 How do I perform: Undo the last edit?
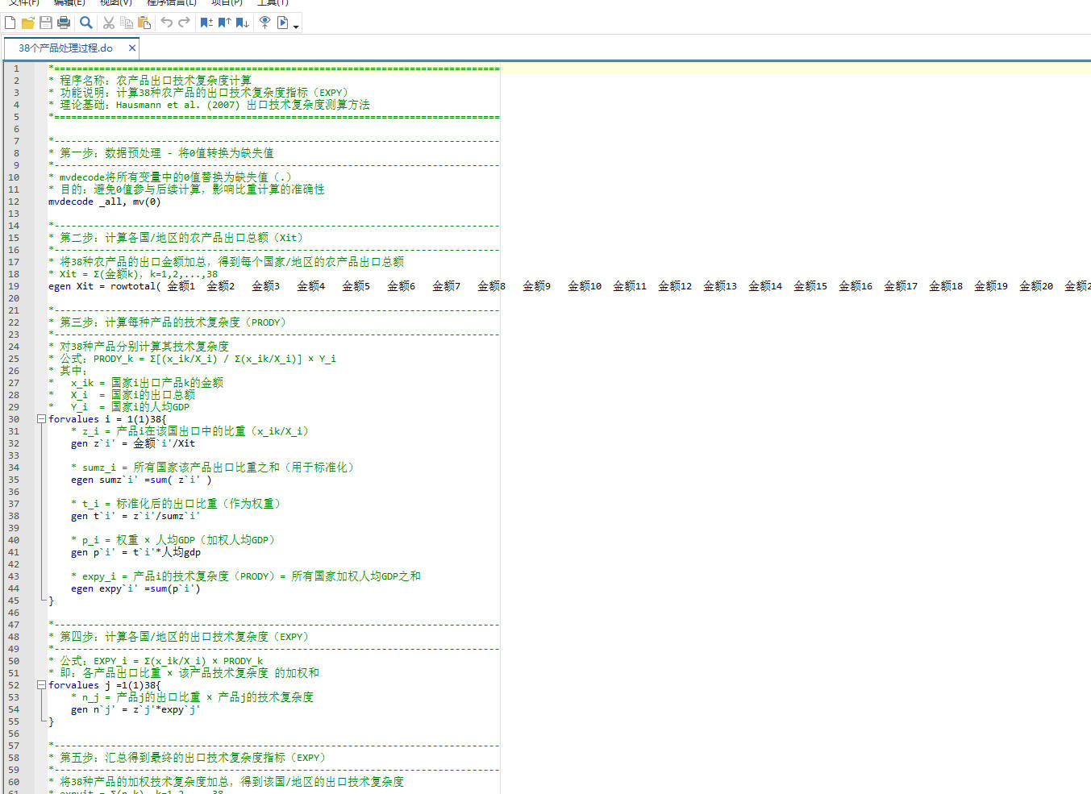click(x=166, y=23)
